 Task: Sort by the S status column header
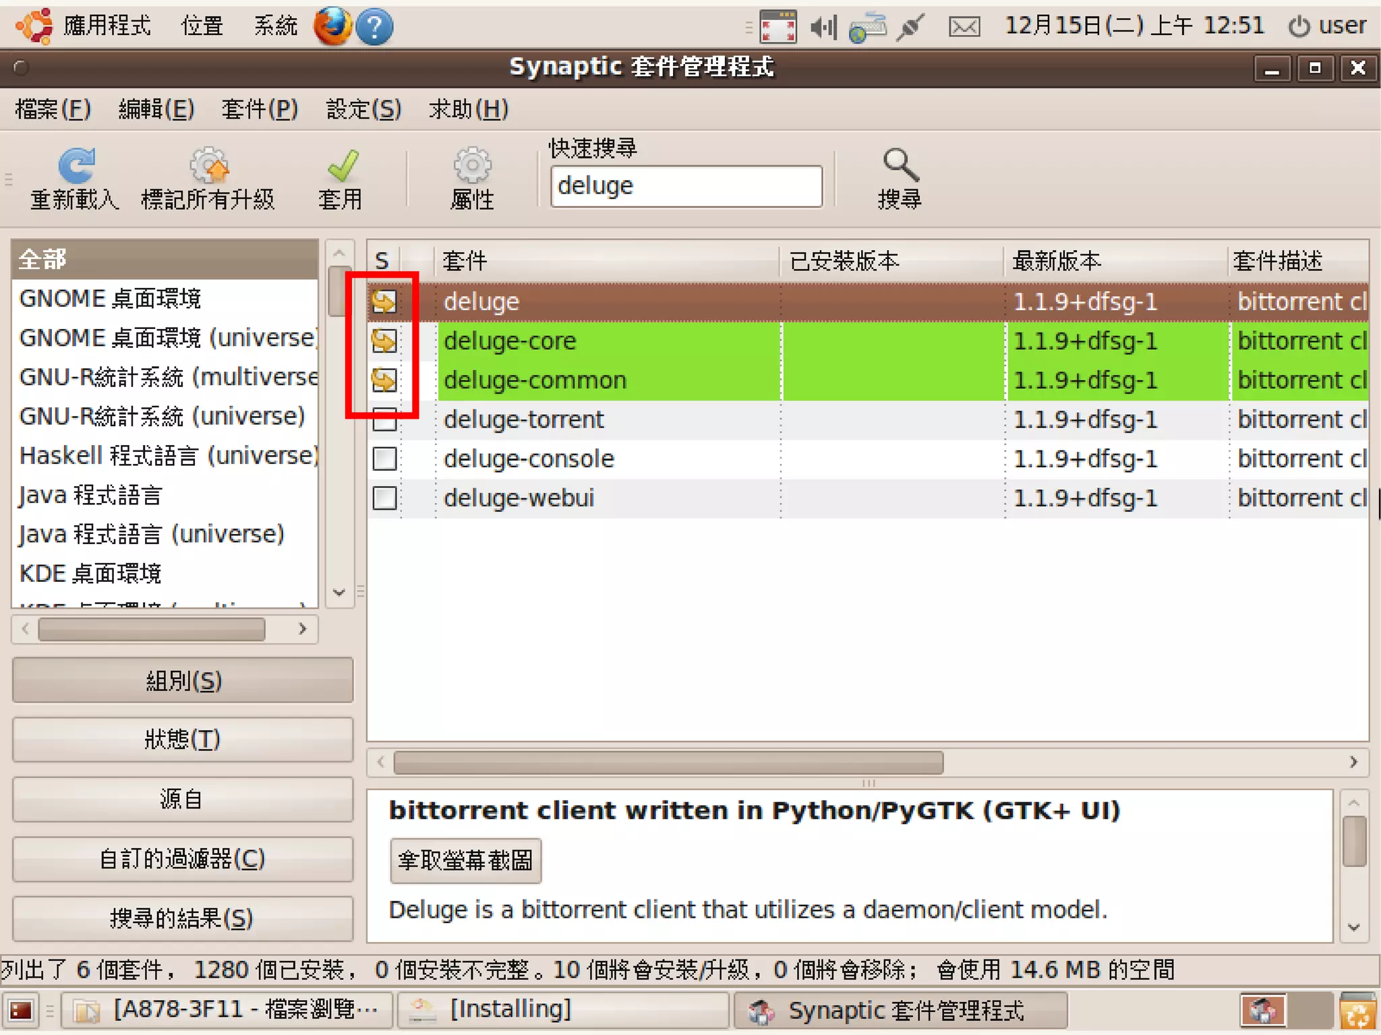point(383,261)
